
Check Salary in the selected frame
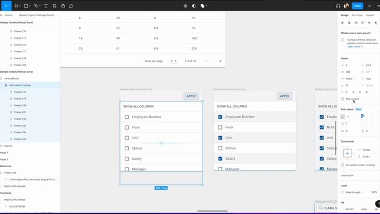pyautogui.click(x=126, y=159)
